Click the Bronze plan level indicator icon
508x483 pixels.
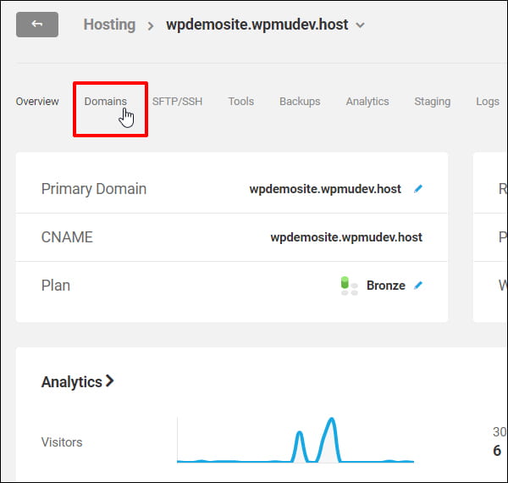coord(349,286)
